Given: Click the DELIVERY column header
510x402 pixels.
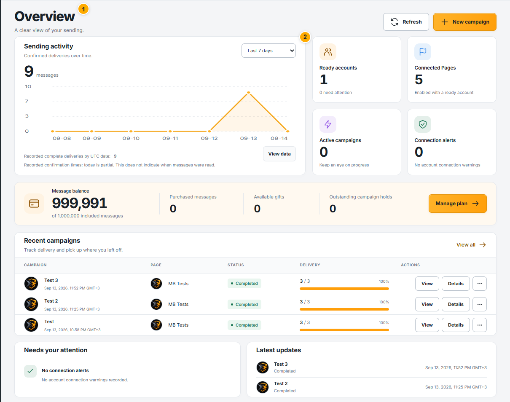Looking at the screenshot, I should pos(310,265).
